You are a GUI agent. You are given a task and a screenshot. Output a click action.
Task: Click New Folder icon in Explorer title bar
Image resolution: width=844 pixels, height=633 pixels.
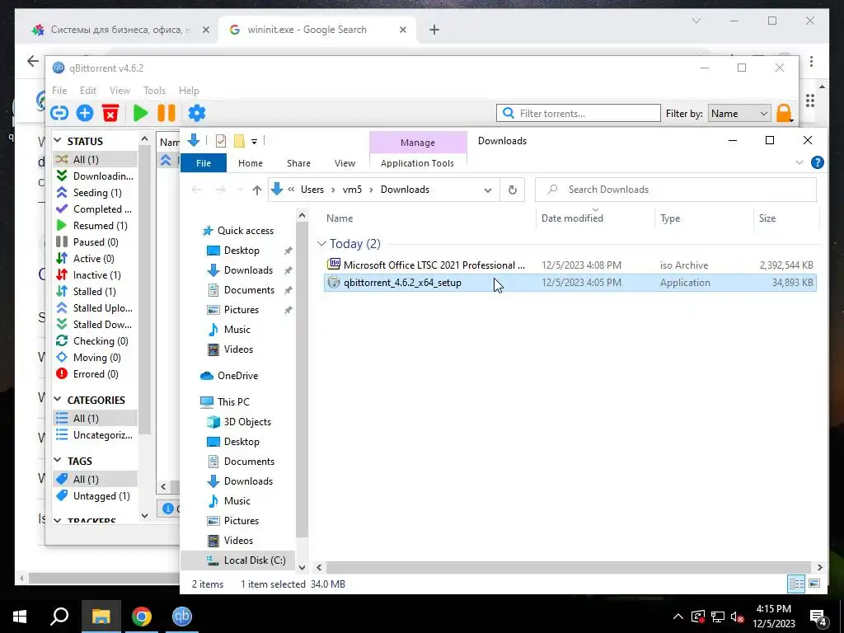(x=239, y=141)
